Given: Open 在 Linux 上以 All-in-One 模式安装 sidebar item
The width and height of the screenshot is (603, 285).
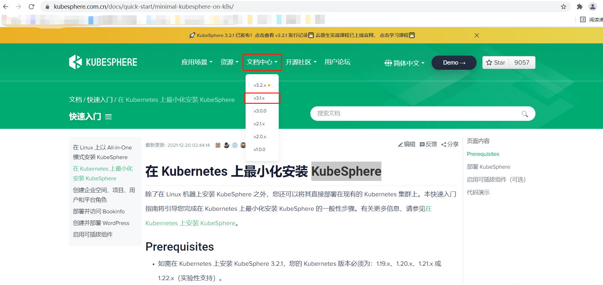Looking at the screenshot, I should point(102,152).
